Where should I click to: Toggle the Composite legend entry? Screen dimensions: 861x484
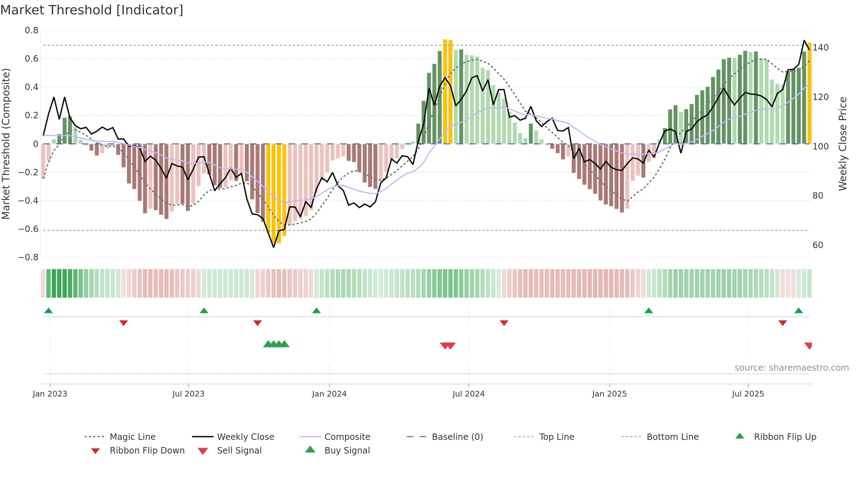coord(335,437)
